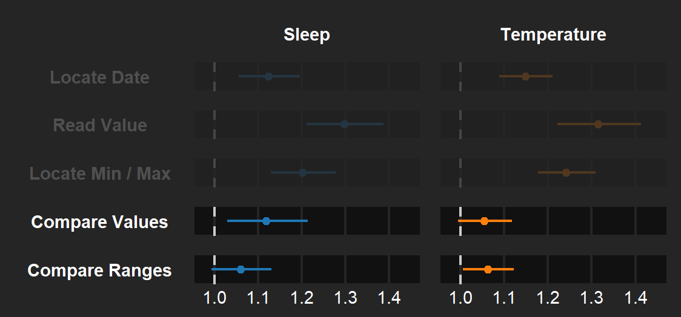The height and width of the screenshot is (317, 681).
Task: Pick the dimmed Temperature Read Value point
Action: pos(598,124)
